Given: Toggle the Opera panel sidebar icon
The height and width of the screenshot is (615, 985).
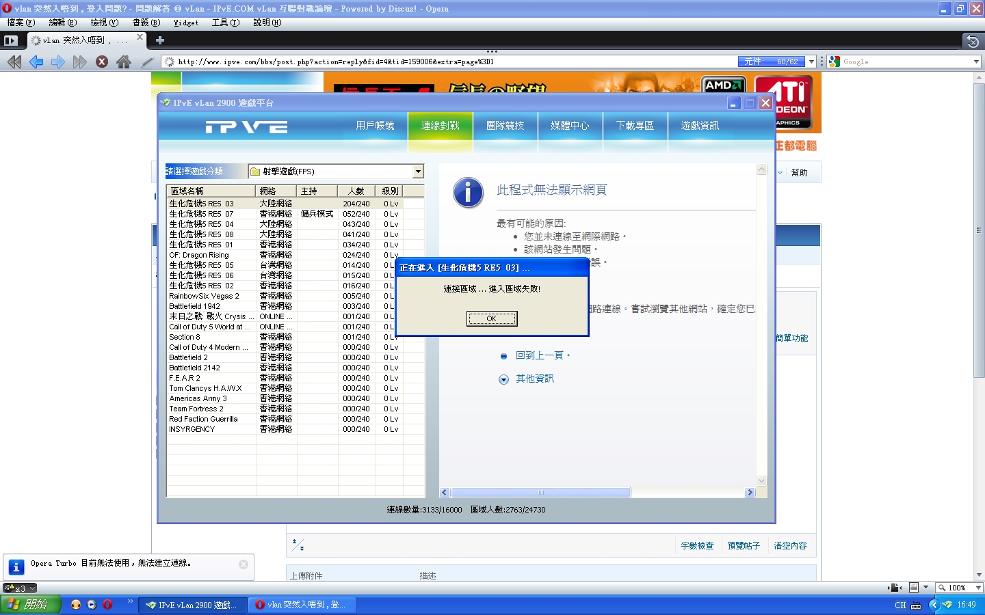Looking at the screenshot, I should [x=10, y=41].
